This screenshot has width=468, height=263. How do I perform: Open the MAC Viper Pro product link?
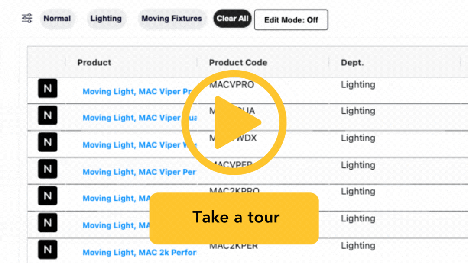pyautogui.click(x=134, y=91)
